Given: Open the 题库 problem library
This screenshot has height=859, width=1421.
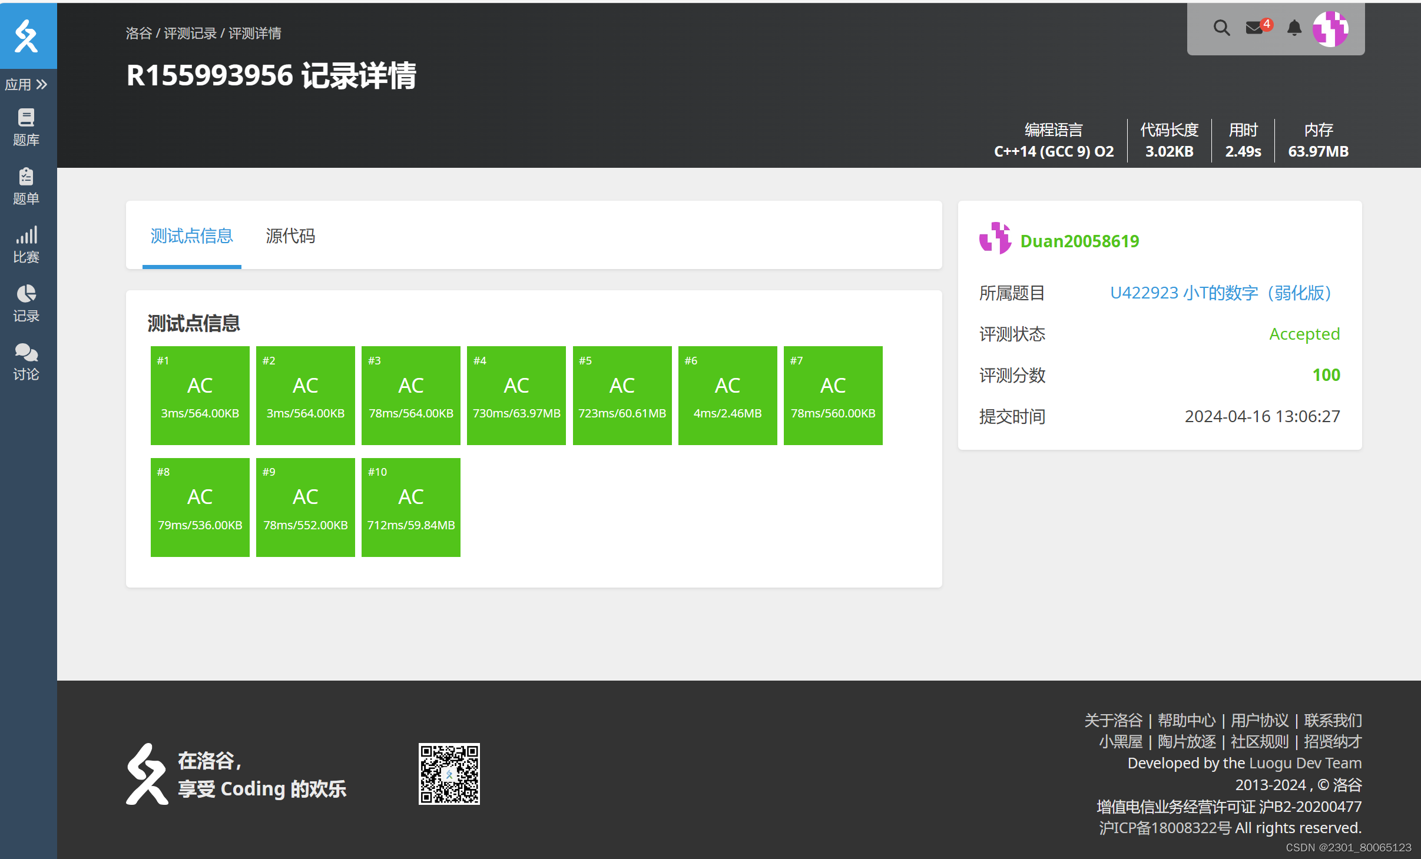Looking at the screenshot, I should pos(26,127).
